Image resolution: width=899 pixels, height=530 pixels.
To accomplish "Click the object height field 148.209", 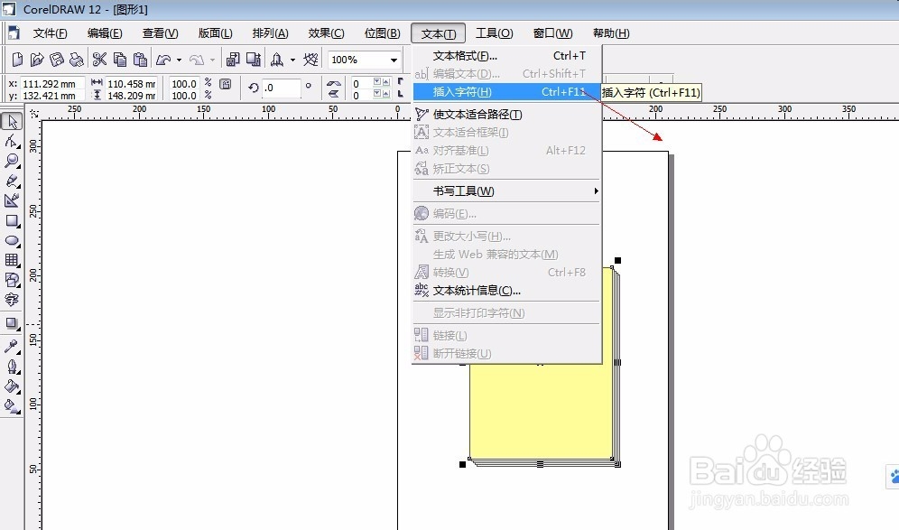I will (x=131, y=96).
